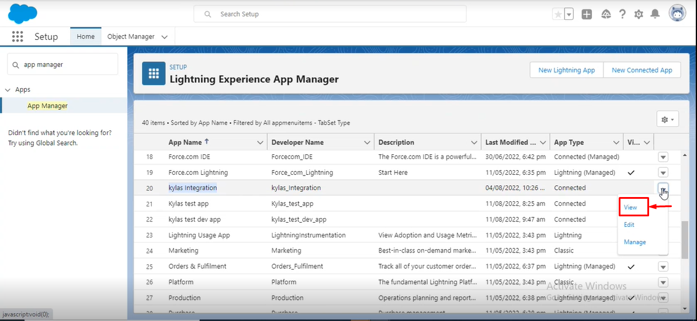Click the 'Marketing' app name cell
This screenshot has width=697, height=321.
pos(183,251)
